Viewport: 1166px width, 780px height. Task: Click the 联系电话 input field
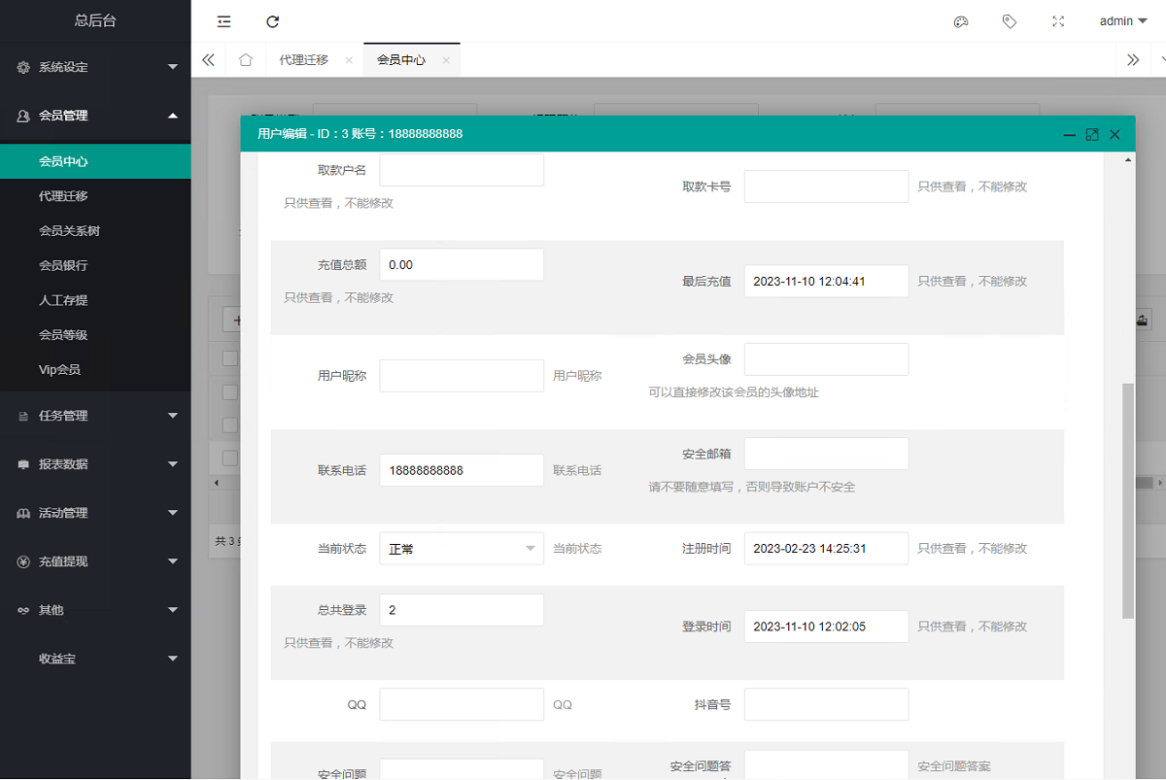click(x=461, y=470)
